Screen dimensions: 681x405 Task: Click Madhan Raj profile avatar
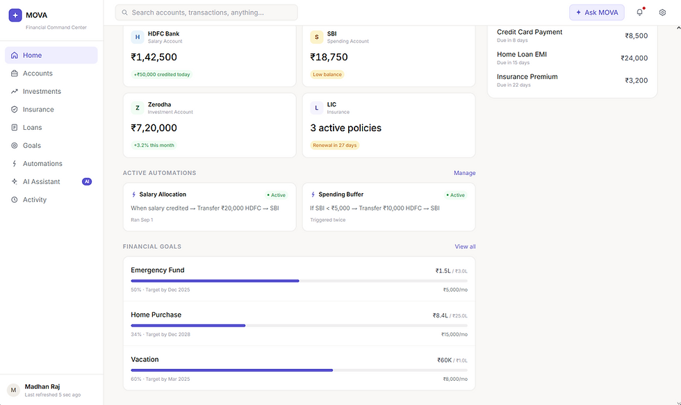point(13,390)
